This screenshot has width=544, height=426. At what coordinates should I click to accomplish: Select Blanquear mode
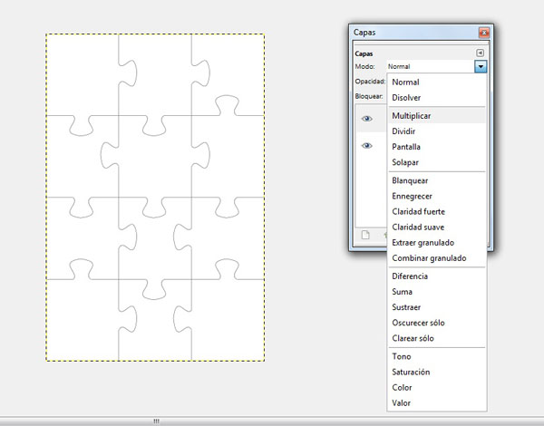click(437, 180)
